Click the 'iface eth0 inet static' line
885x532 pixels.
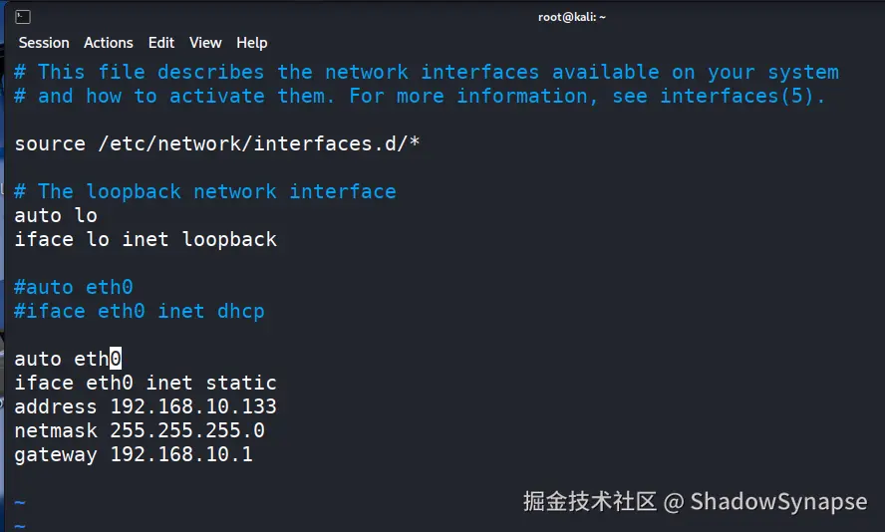click(146, 384)
